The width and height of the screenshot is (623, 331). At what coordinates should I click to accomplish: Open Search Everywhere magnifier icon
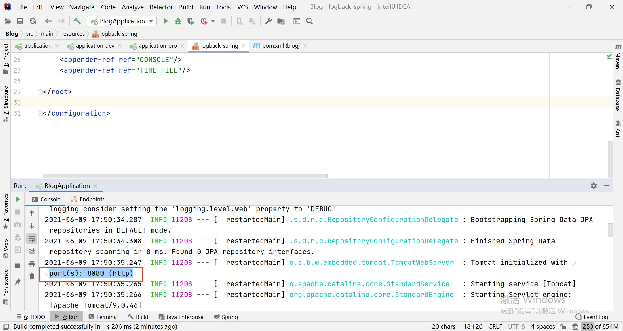pos(310,21)
